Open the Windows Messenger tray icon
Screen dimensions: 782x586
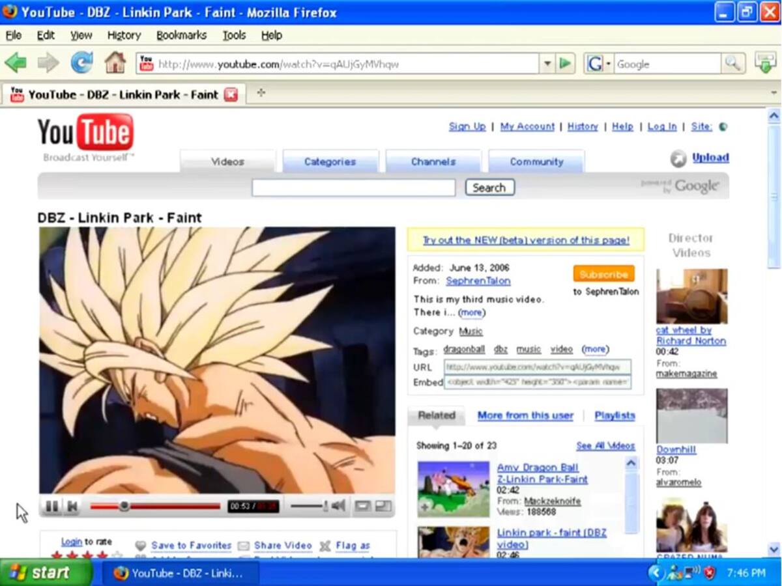click(x=674, y=573)
